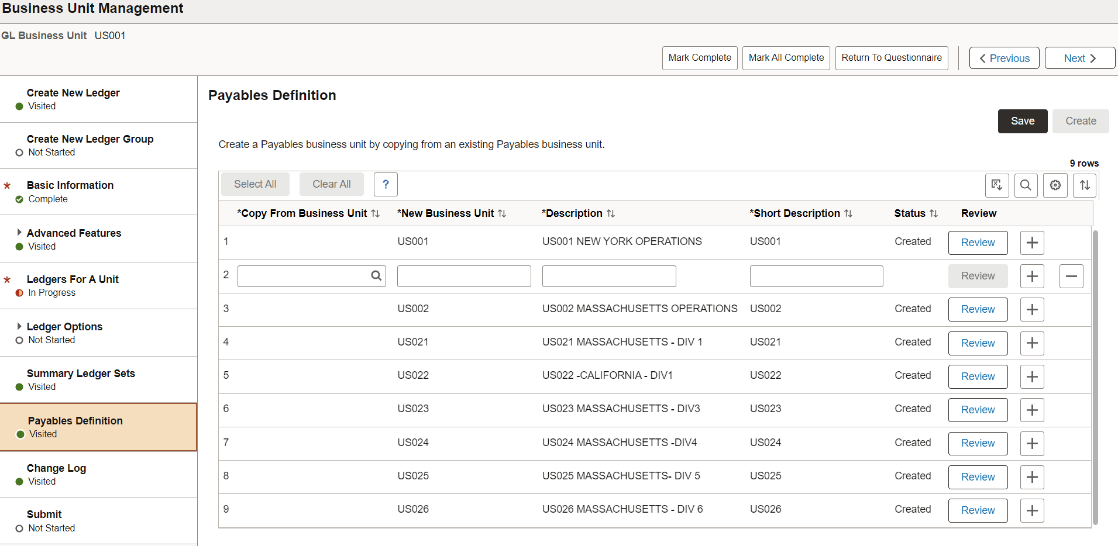The image size is (1118, 546).
Task: Click the grid sort arrows icon
Action: click(1084, 185)
